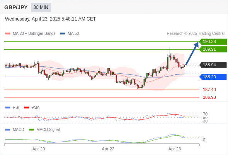
Task: Click the green MACD Signal legend swatch
Action: point(31,130)
